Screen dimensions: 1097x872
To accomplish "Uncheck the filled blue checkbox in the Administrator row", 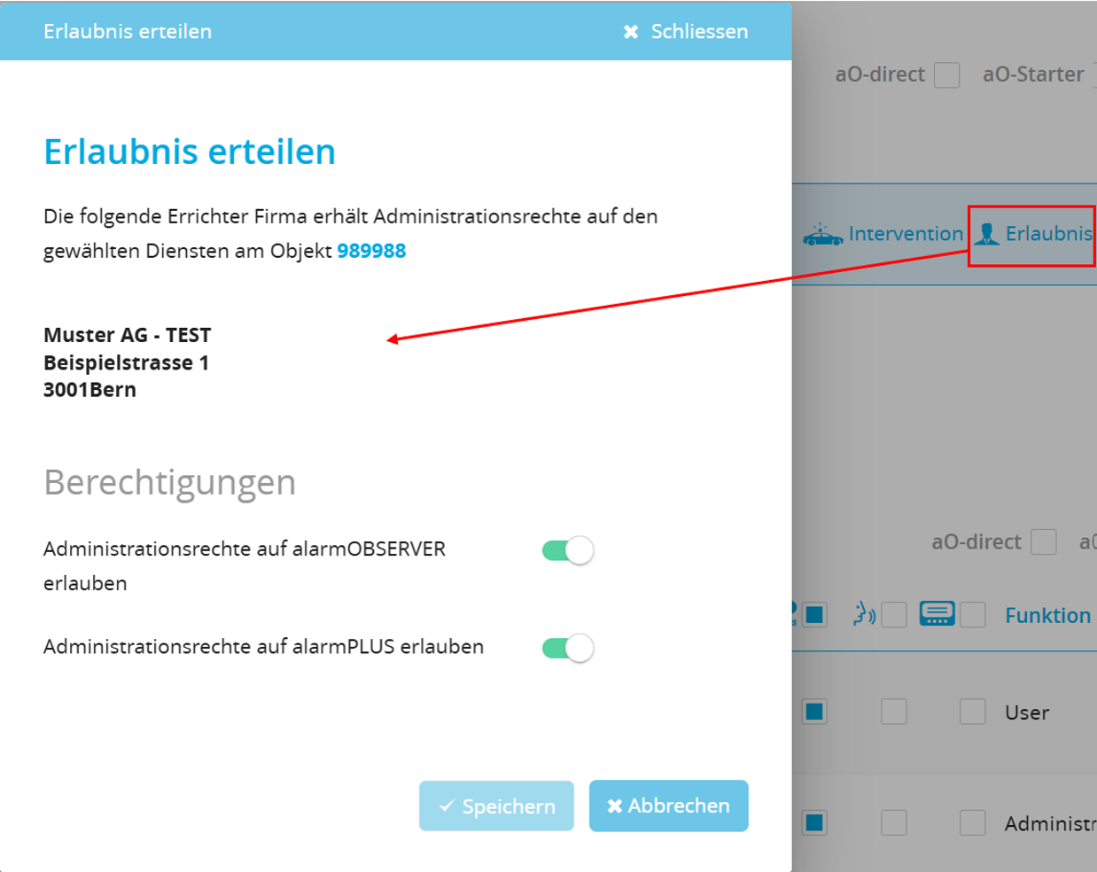I will [x=814, y=822].
